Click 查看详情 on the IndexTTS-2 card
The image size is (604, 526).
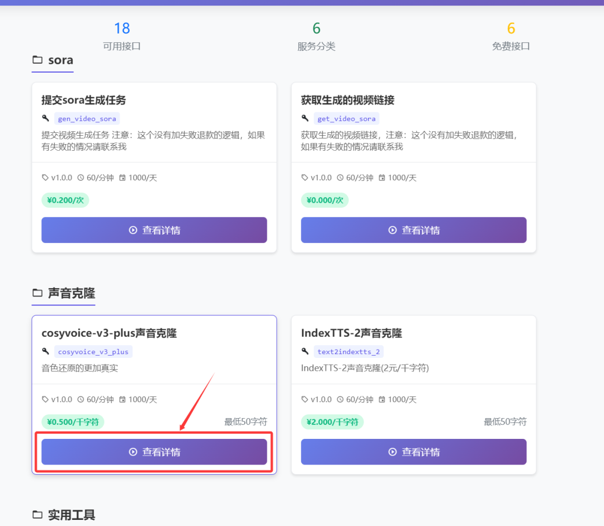click(x=413, y=452)
